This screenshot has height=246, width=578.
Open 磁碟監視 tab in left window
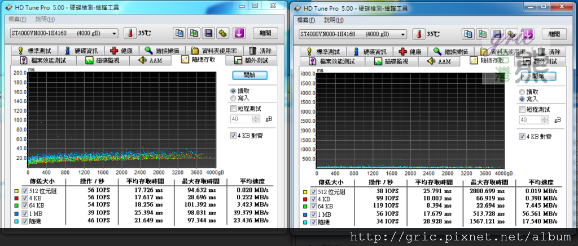(102, 60)
